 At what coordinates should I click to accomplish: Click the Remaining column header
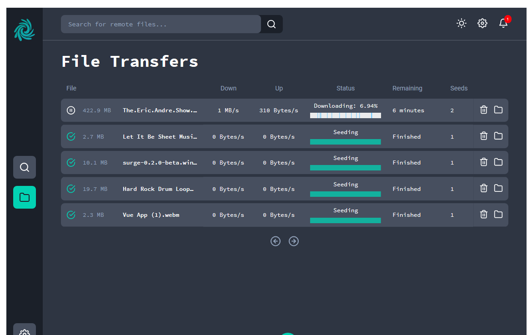[407, 88]
